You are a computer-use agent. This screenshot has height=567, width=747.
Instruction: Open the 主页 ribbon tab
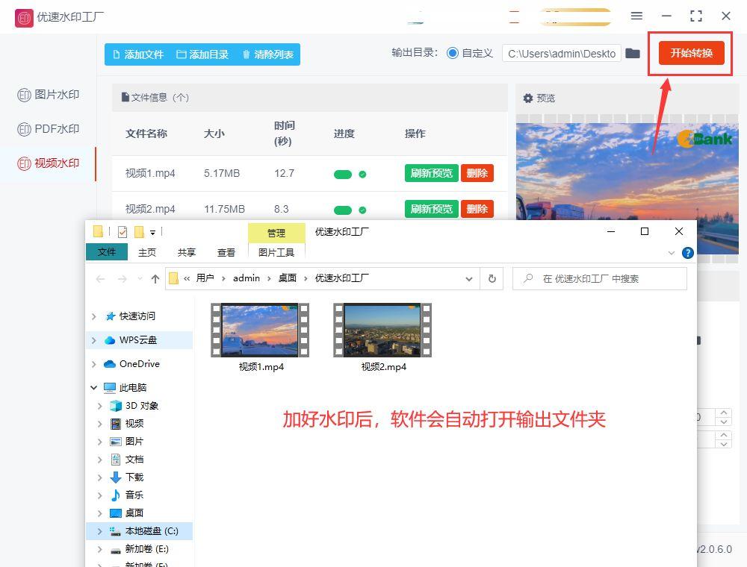[147, 253]
